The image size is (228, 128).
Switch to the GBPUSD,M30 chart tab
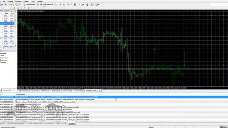point(24,91)
